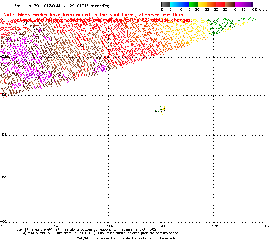Screen dimensions: 269x244
Task: Choose the green 15-20 knots legend segment
Action: [x=193, y=4]
